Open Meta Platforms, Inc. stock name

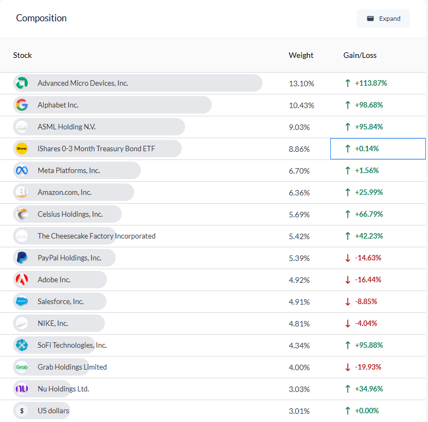tap(69, 170)
